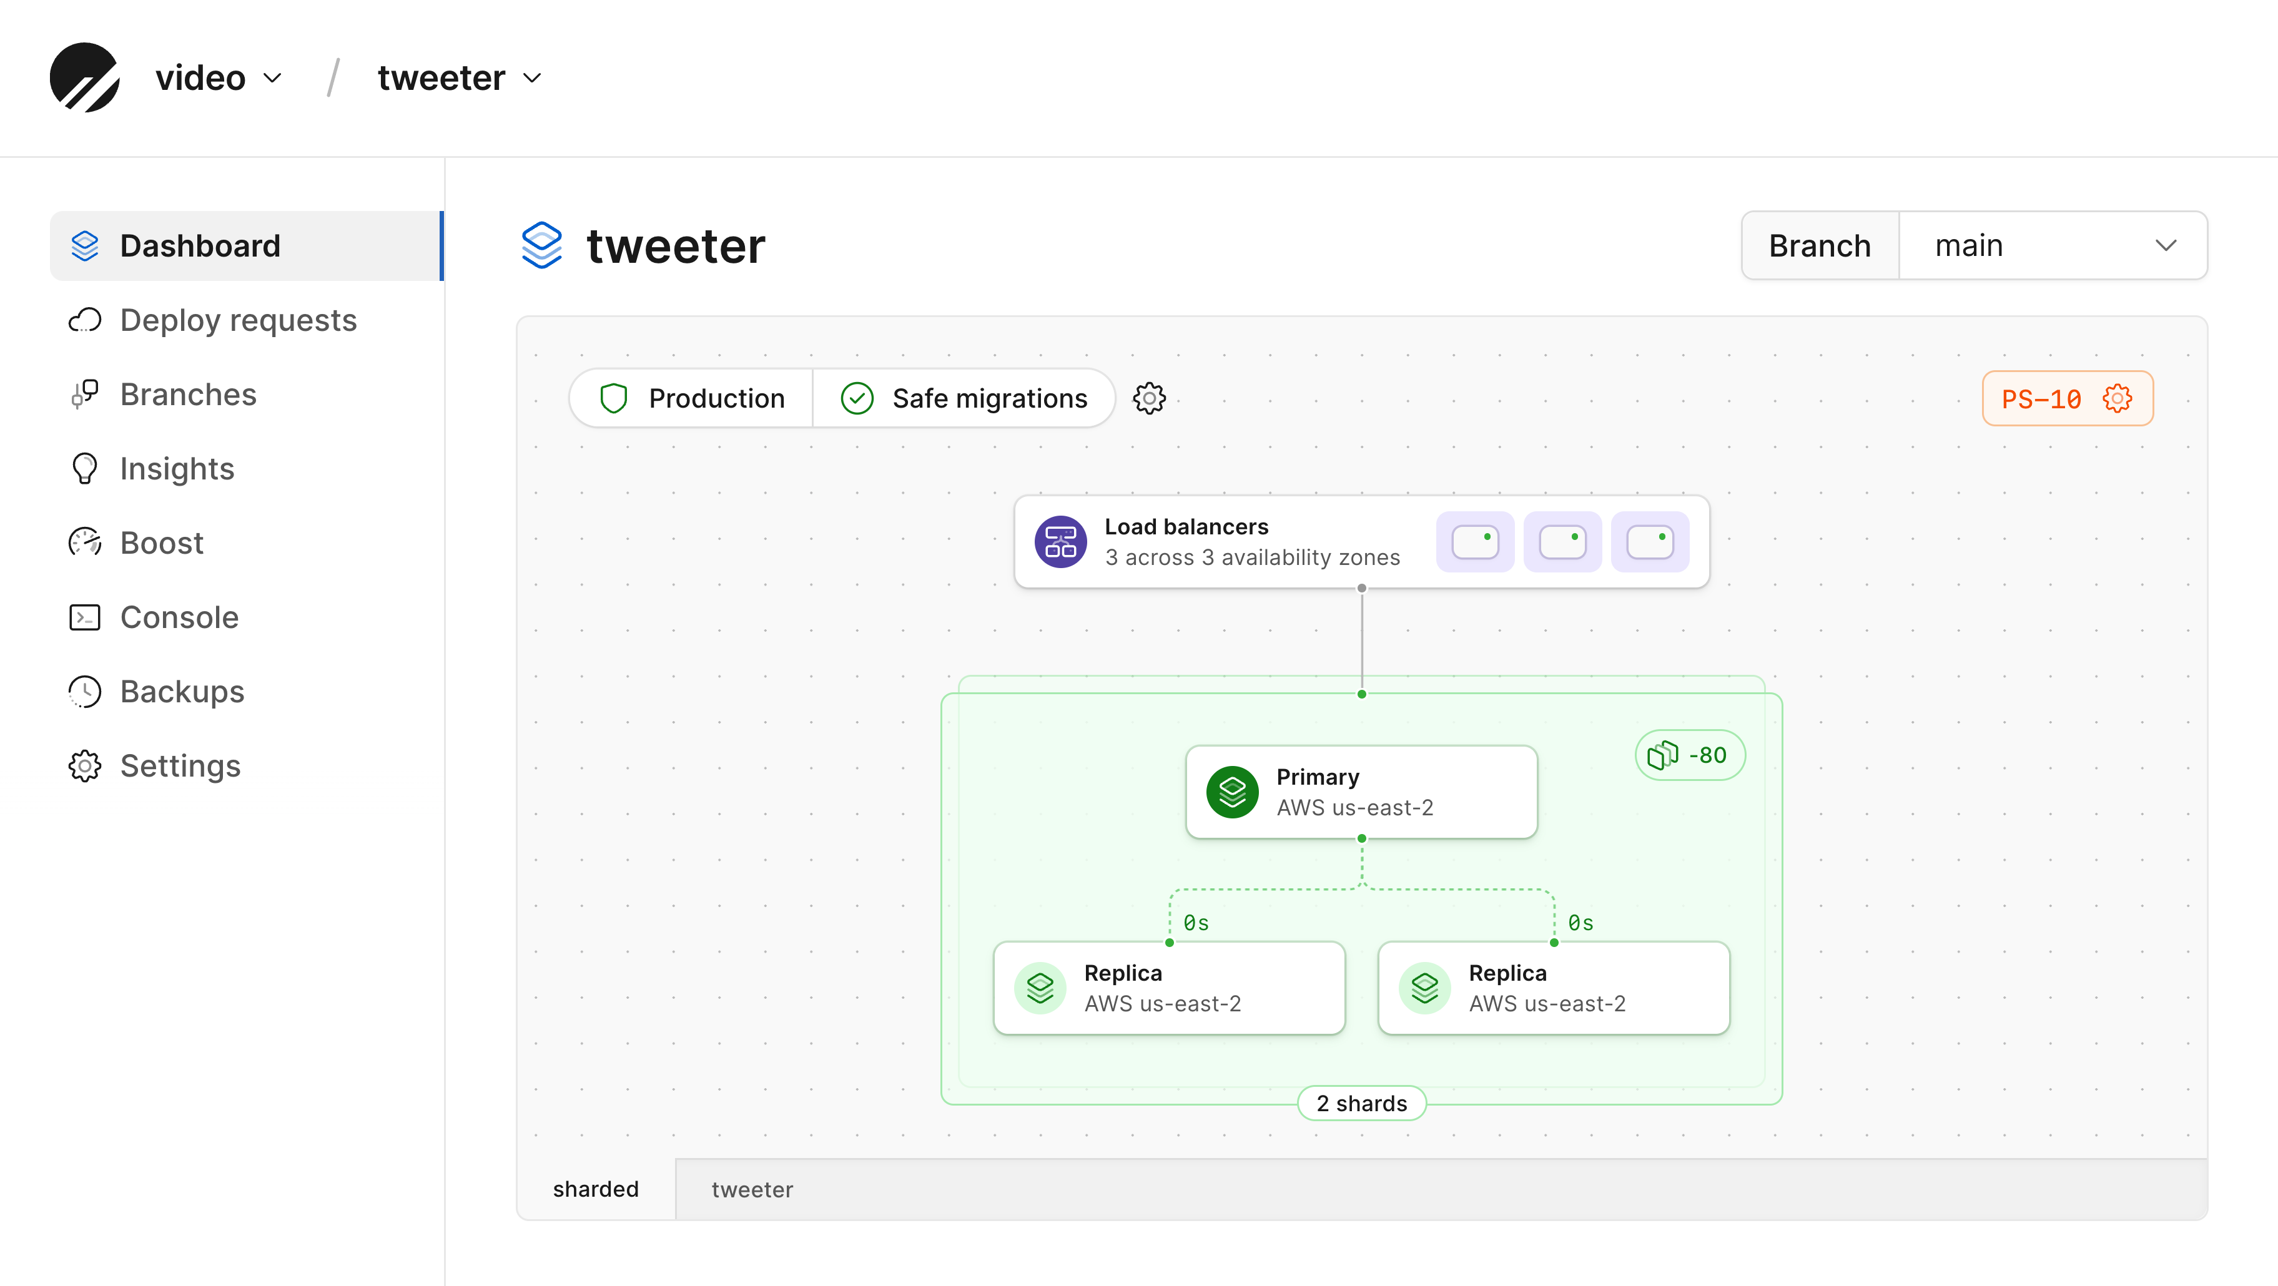Click the left Replica node icon
2278x1286 pixels.
[x=1040, y=988]
